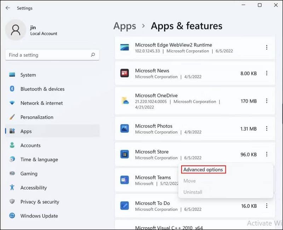
Task: Open Time & language settings
Action: coord(52,159)
